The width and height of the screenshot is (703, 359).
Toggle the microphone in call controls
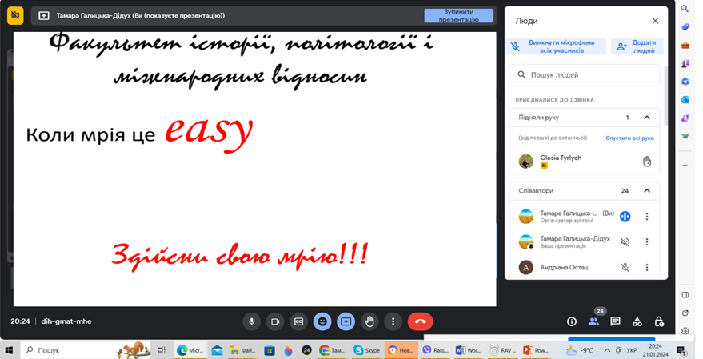pyautogui.click(x=252, y=321)
